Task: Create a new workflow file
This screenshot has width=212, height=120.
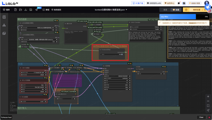Action: tap(15, 10)
